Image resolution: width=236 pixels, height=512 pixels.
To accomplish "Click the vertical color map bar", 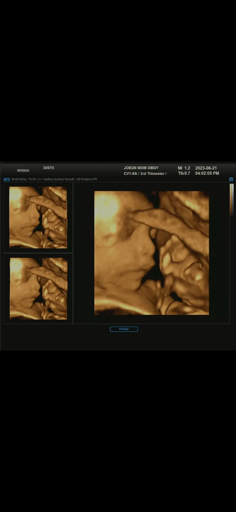I will [232, 200].
